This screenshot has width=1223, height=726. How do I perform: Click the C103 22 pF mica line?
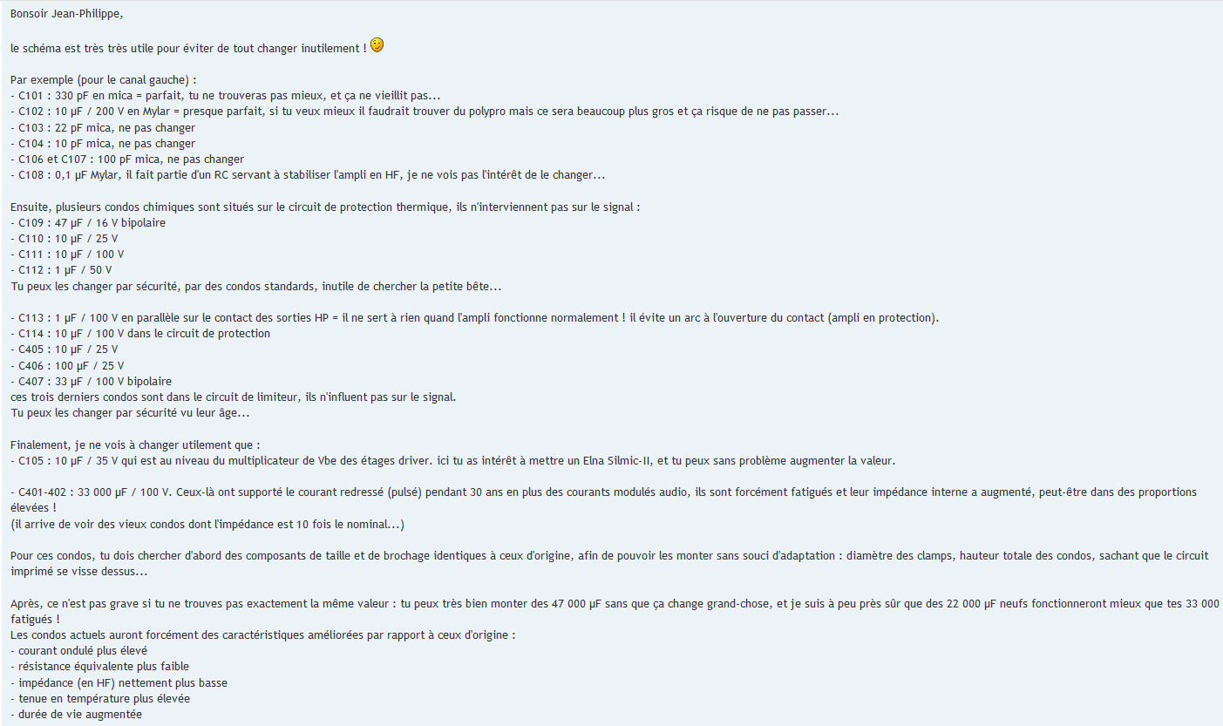click(103, 127)
